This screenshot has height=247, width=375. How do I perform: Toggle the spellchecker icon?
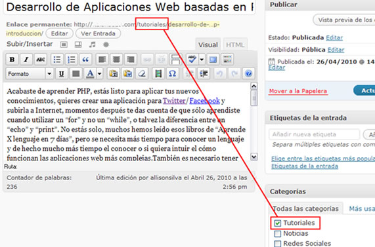(x=192, y=60)
